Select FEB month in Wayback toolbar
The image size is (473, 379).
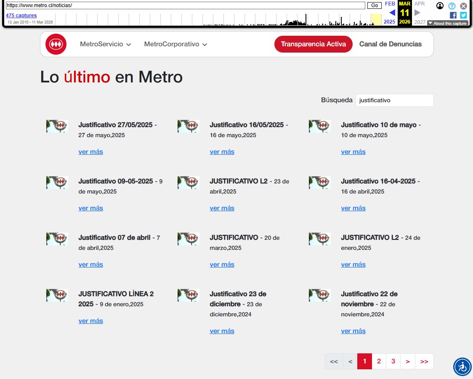coord(390,4)
